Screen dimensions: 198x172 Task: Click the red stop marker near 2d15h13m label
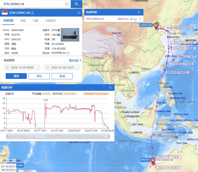156,26
